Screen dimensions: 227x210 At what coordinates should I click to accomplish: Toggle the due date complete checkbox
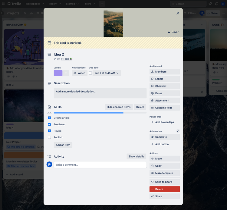click(90, 73)
